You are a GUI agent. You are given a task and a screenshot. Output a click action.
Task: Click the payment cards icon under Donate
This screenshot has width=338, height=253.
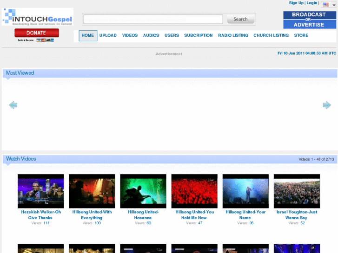pyautogui.click(x=45, y=40)
